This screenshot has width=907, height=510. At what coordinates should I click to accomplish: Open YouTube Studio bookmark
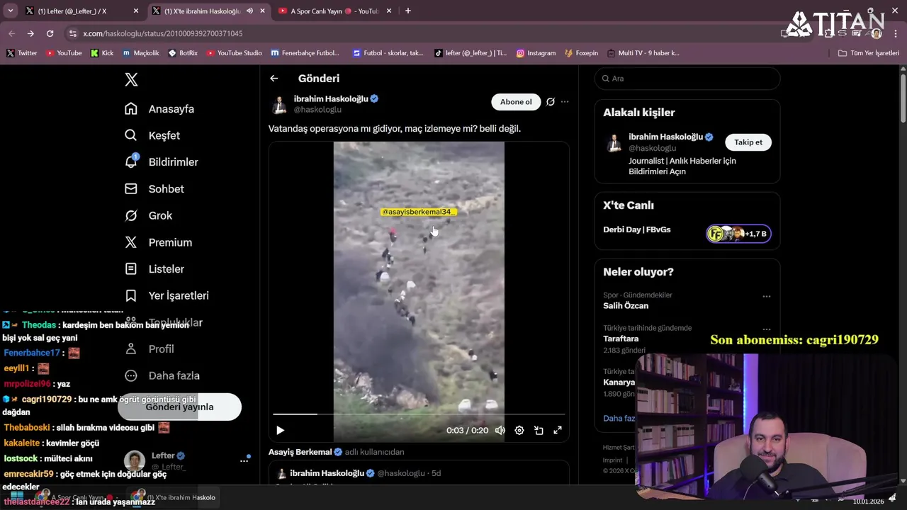point(235,53)
